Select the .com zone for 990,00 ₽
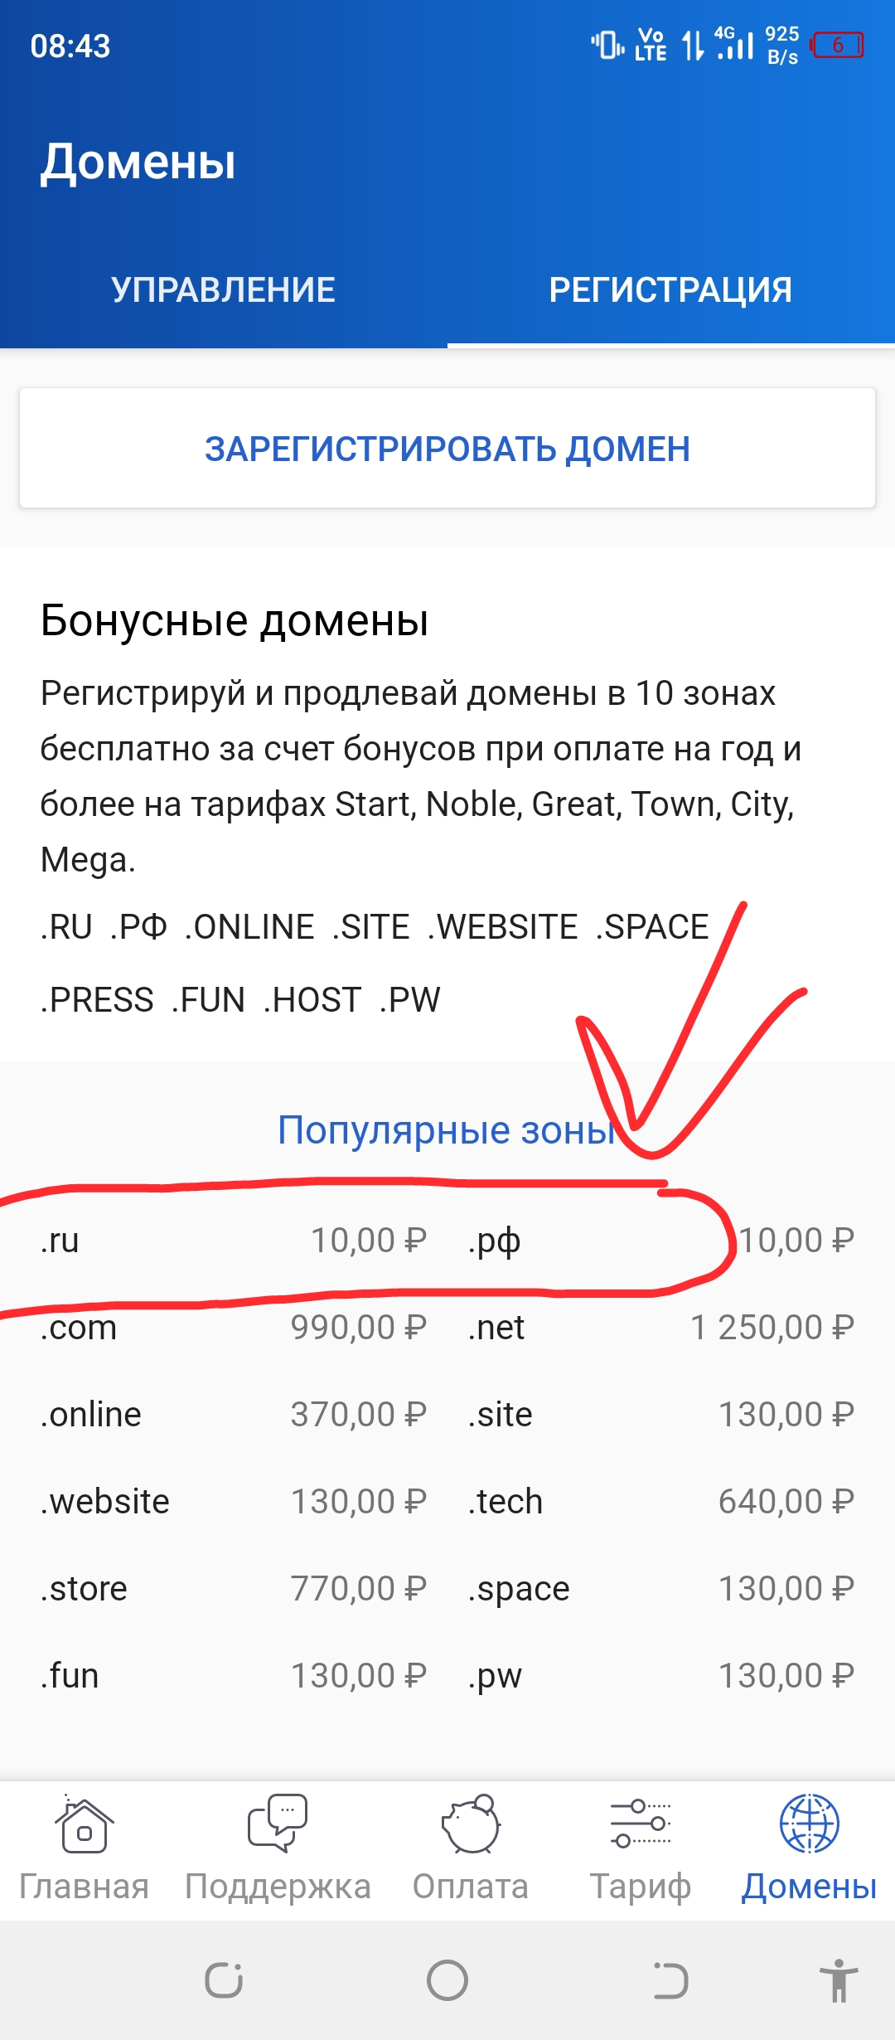This screenshot has height=2040, width=895. coord(232,1328)
